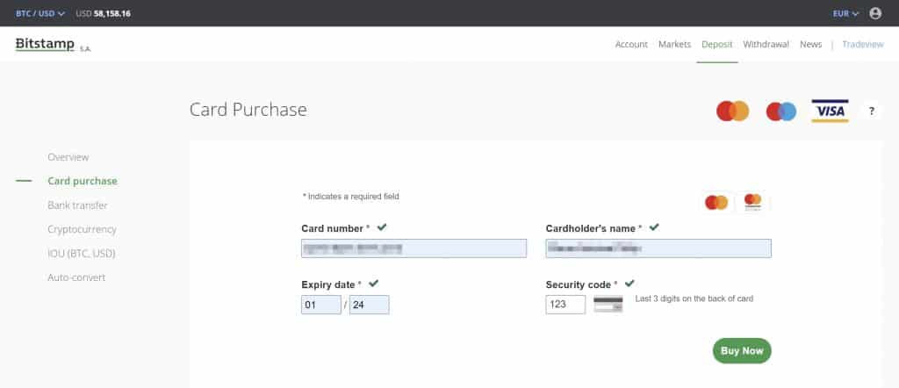Choose Cryptocurrency from the deposit sidebar

point(82,229)
